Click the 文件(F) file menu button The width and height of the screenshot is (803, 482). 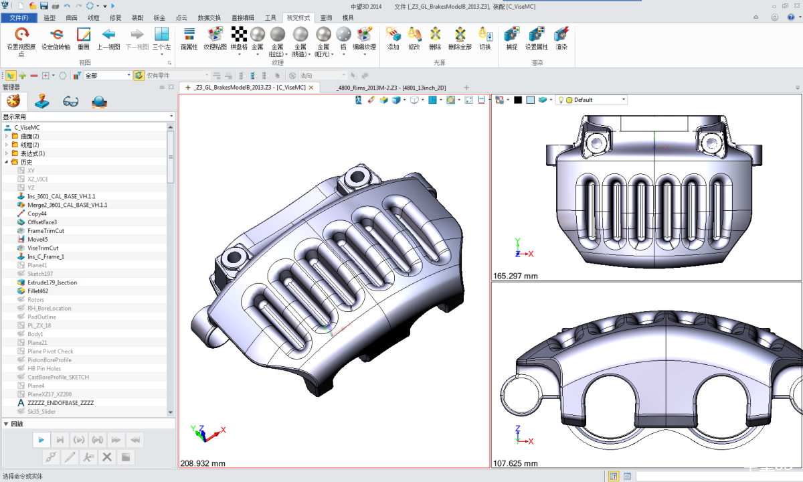(19, 18)
